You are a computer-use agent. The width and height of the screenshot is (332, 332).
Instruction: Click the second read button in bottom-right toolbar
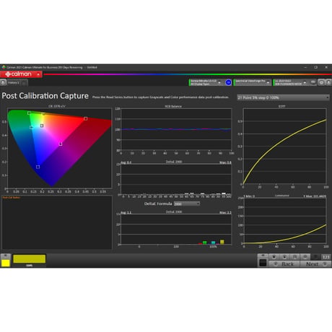[x=284, y=257]
